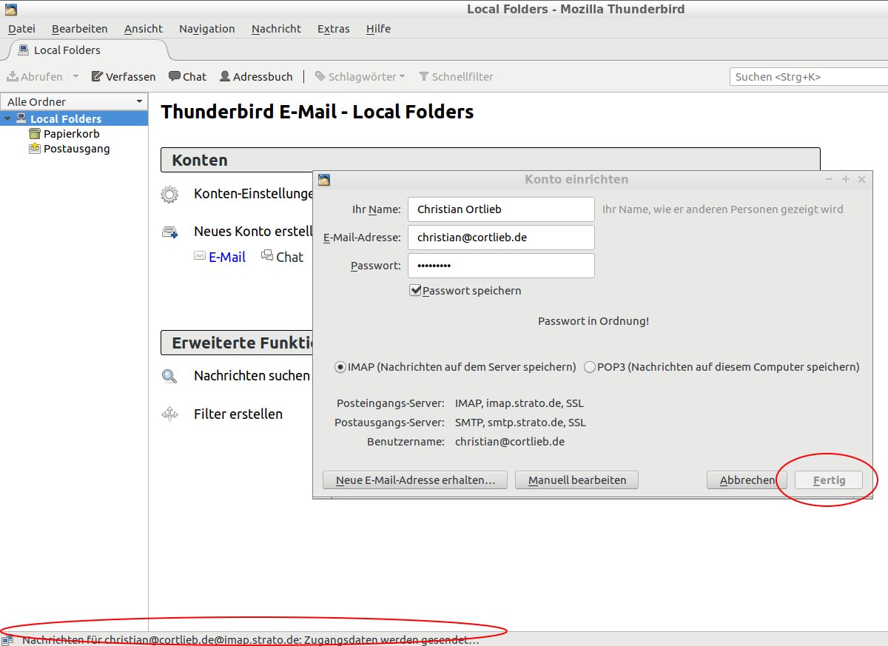Image resolution: width=888 pixels, height=646 pixels.
Task: Enable Passwort speichern checkbox
Action: (415, 291)
